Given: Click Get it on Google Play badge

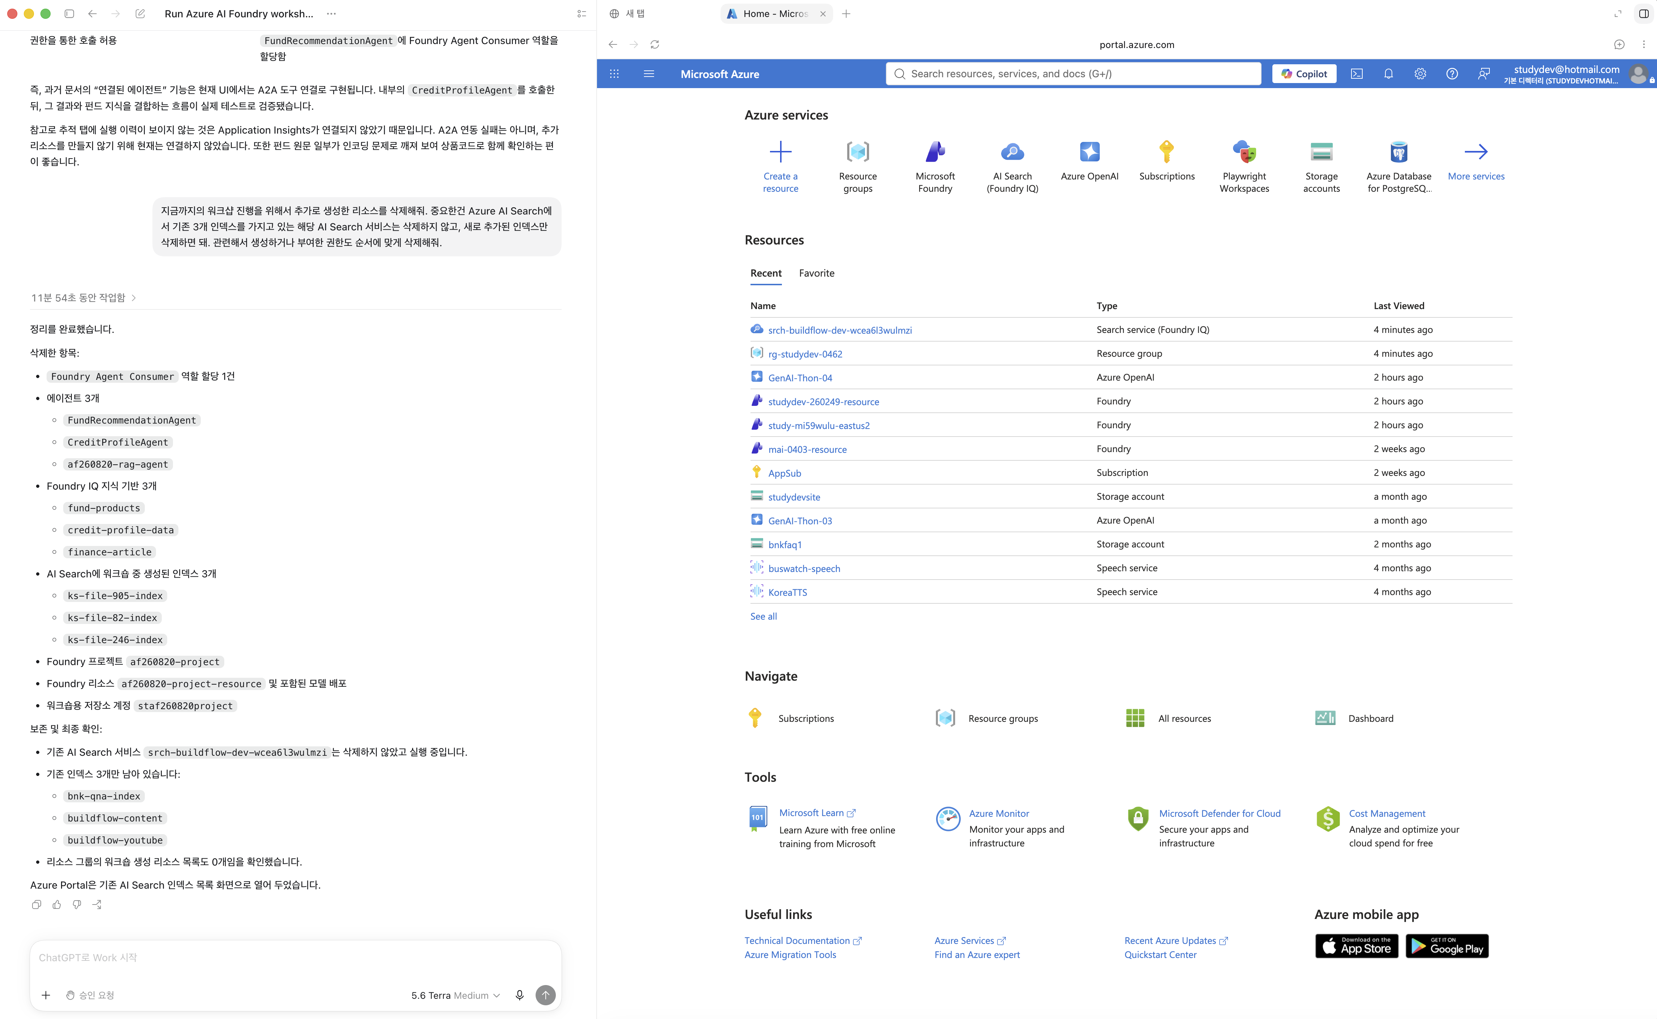Looking at the screenshot, I should [1447, 946].
